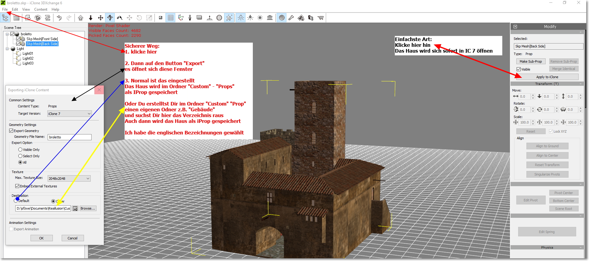This screenshot has width=589, height=261.
Task: Open the View menu
Action: tap(26, 9)
